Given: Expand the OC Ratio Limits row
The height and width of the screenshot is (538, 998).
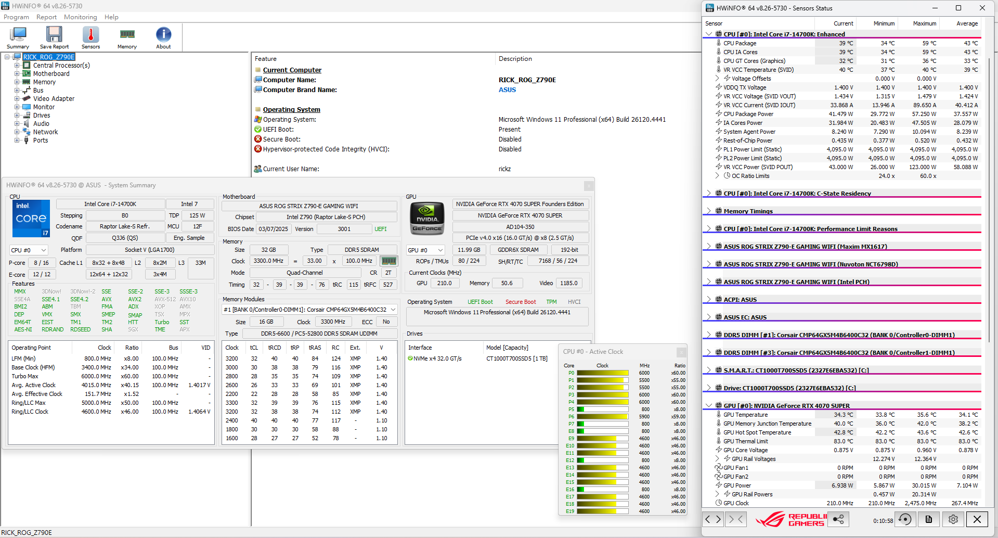Looking at the screenshot, I should pos(717,175).
